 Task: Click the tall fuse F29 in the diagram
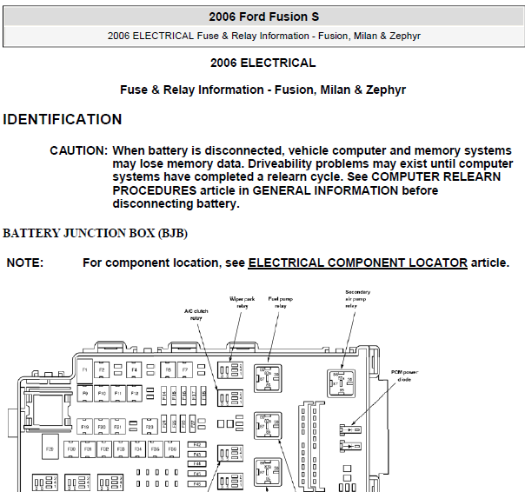click(50, 447)
